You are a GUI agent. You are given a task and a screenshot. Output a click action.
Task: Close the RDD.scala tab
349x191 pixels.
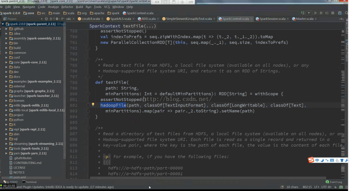(158, 19)
